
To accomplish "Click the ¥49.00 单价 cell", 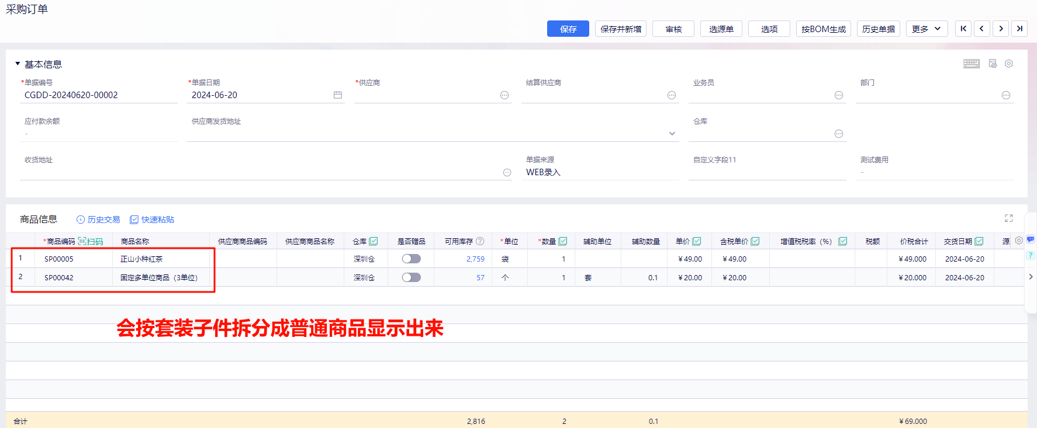I will tap(690, 259).
